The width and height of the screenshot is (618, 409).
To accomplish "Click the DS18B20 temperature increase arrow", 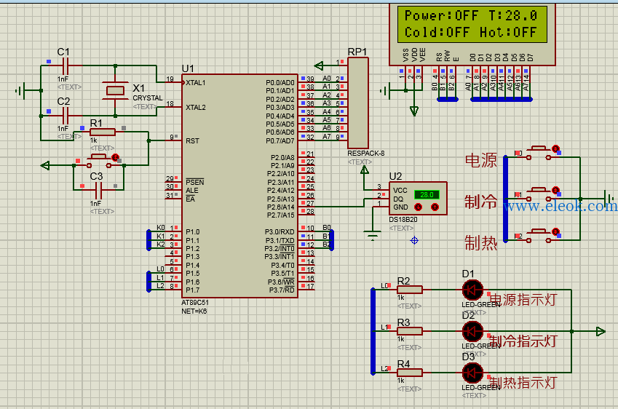I will (x=435, y=207).
